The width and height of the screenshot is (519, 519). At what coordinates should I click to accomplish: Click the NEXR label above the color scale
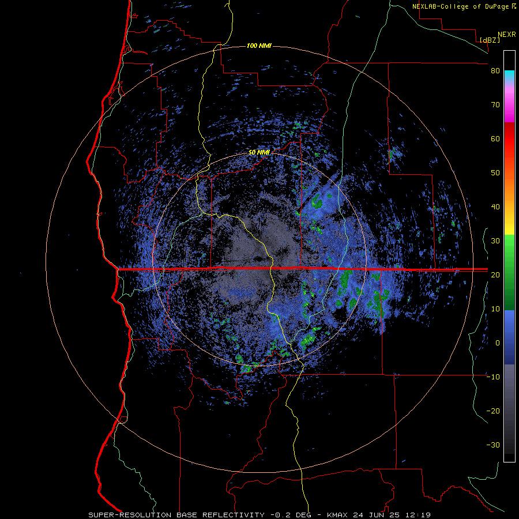[x=507, y=35]
